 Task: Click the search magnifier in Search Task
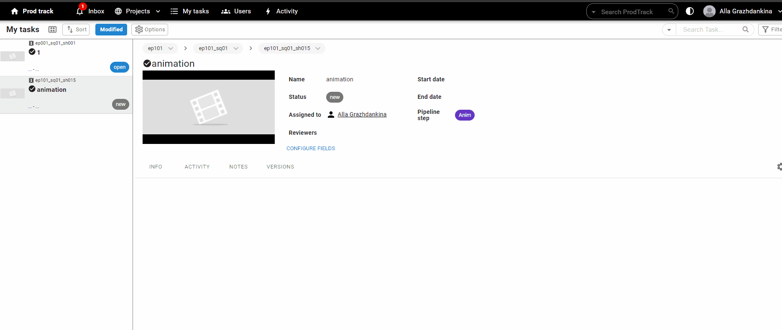[745, 30]
